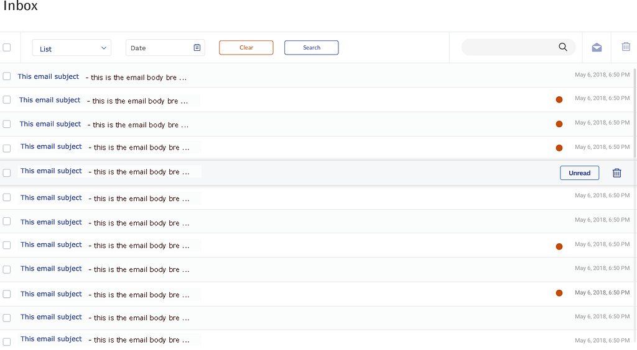Click the trash icon in top toolbar
637x350 pixels.
click(x=626, y=47)
